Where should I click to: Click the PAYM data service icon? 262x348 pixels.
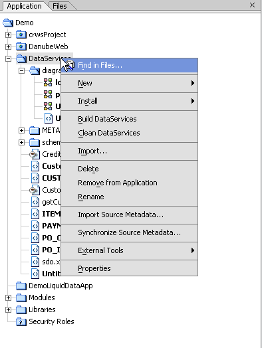35,226
